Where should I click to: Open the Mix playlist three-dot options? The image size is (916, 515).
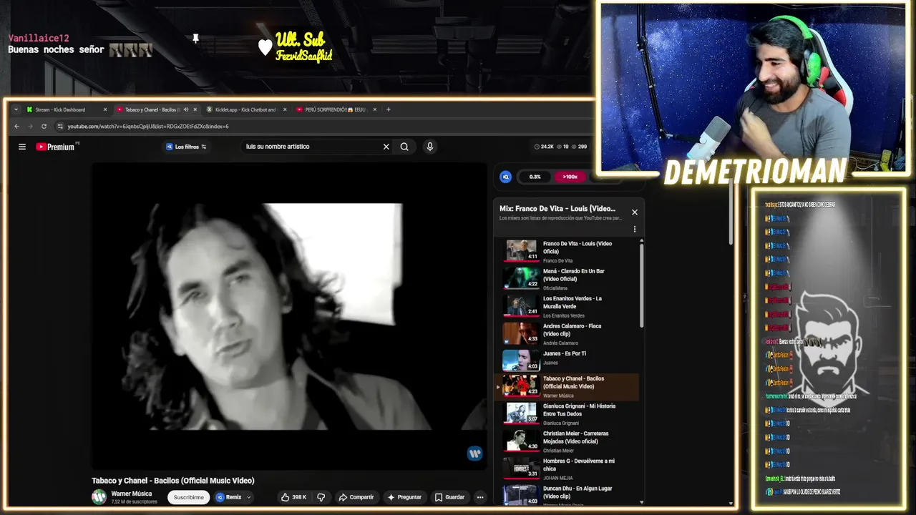(x=634, y=230)
